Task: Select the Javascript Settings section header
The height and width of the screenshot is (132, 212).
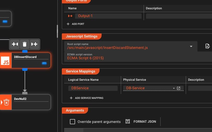Action: pyautogui.click(x=82, y=36)
